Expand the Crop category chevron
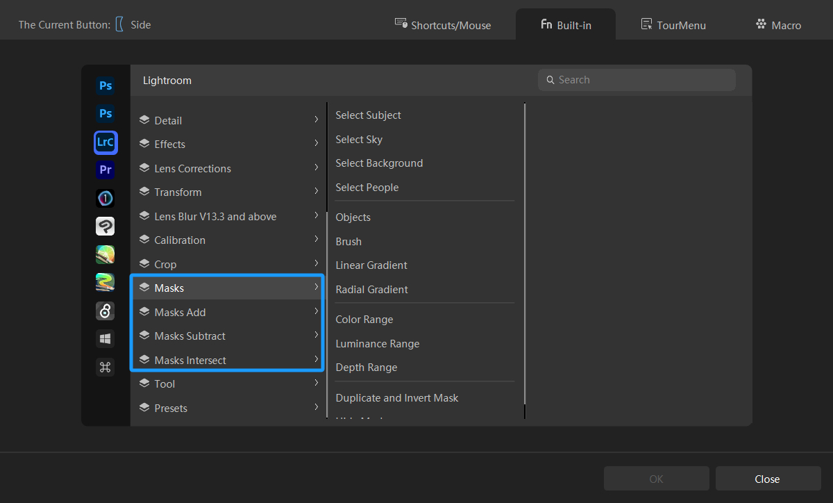 point(316,263)
